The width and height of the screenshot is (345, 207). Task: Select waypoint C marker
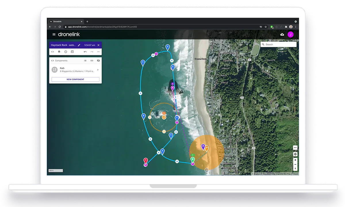[x=143, y=62]
